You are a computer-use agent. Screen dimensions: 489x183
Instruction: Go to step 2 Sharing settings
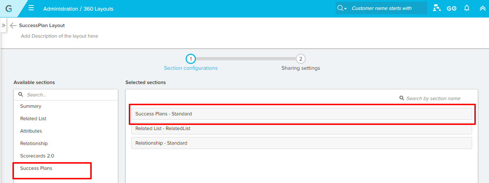pos(300,59)
